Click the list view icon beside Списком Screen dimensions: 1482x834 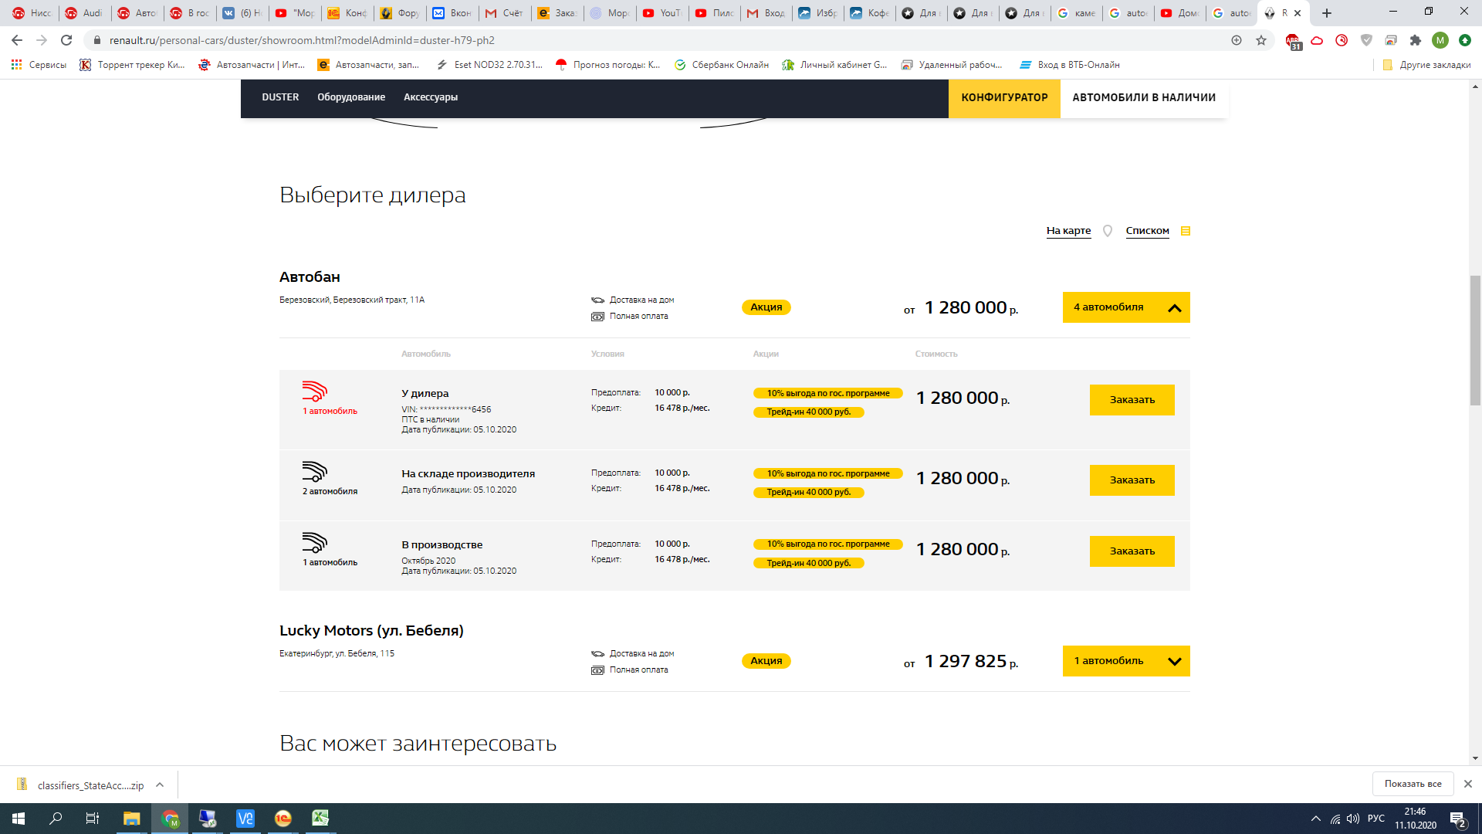[1186, 231]
